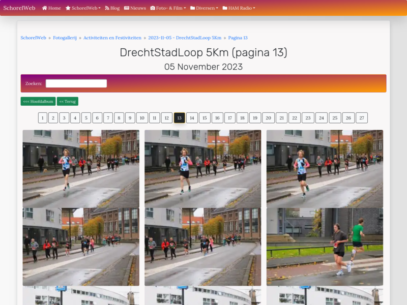407x305 pixels.
Task: Open second photo in first gallery row
Action: click(x=202, y=169)
